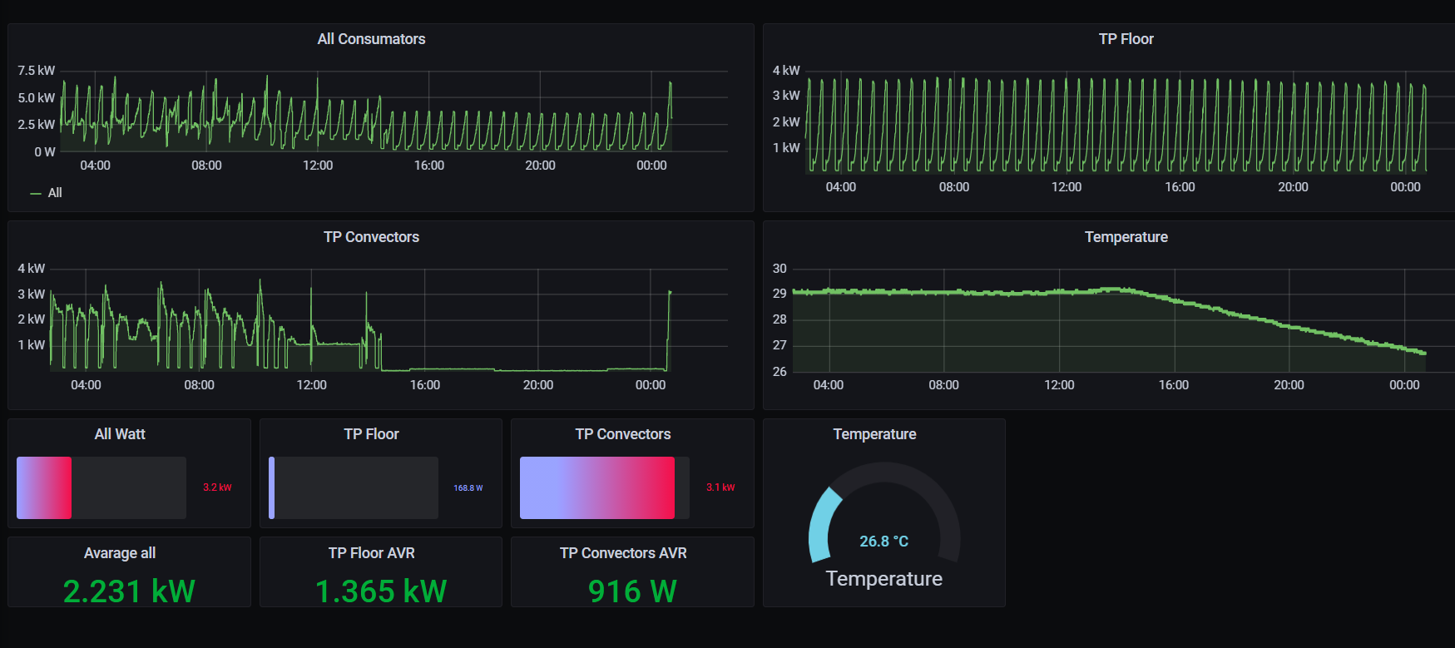Select the 1.365 kW stat value

tap(381, 591)
